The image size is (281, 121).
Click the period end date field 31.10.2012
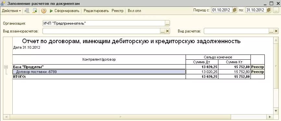(x=256, y=10)
